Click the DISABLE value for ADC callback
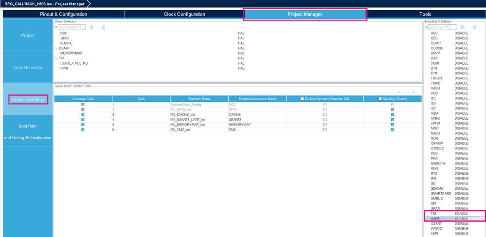Screen dimensions: 486x237 [x=462, y=33]
